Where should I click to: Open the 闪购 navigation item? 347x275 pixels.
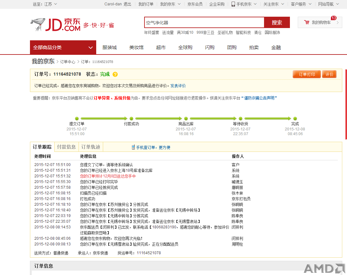coord(209,48)
